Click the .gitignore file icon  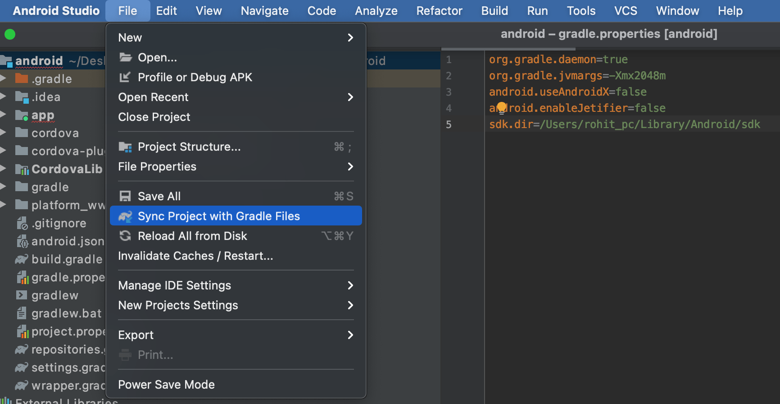click(22, 223)
